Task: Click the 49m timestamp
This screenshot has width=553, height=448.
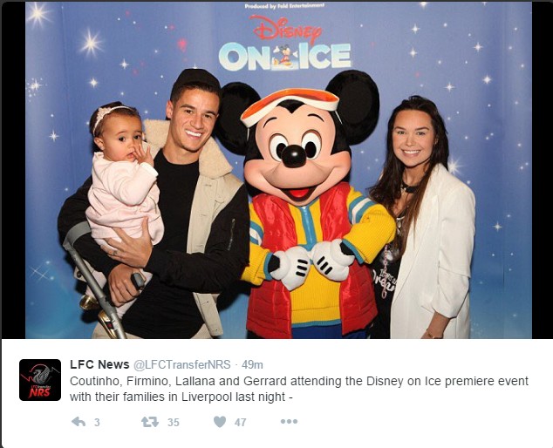Action: click(x=252, y=365)
